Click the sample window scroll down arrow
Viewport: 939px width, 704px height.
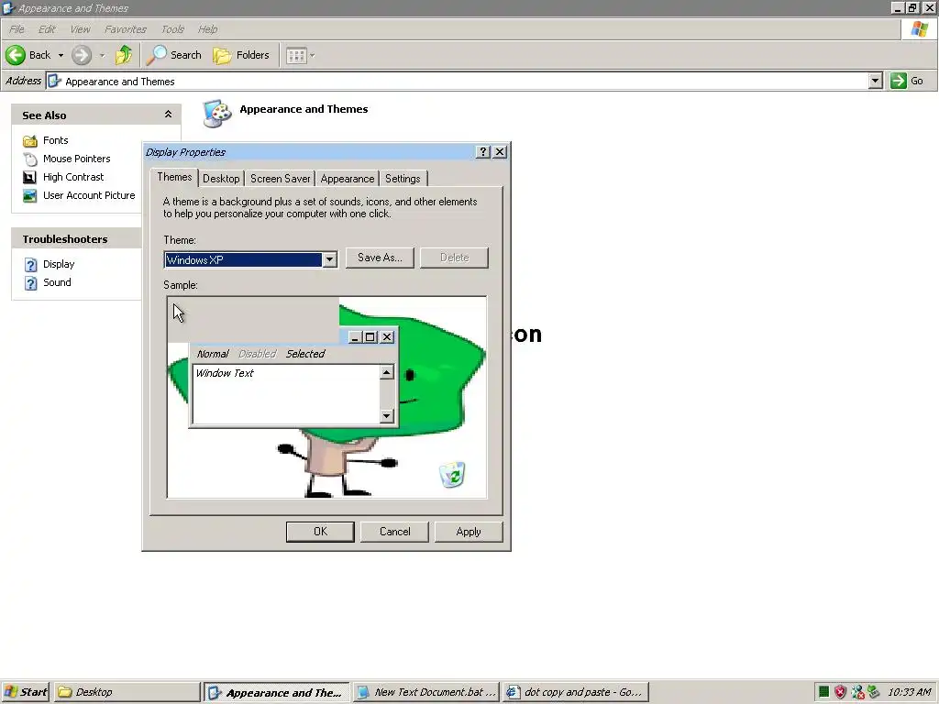coord(387,415)
